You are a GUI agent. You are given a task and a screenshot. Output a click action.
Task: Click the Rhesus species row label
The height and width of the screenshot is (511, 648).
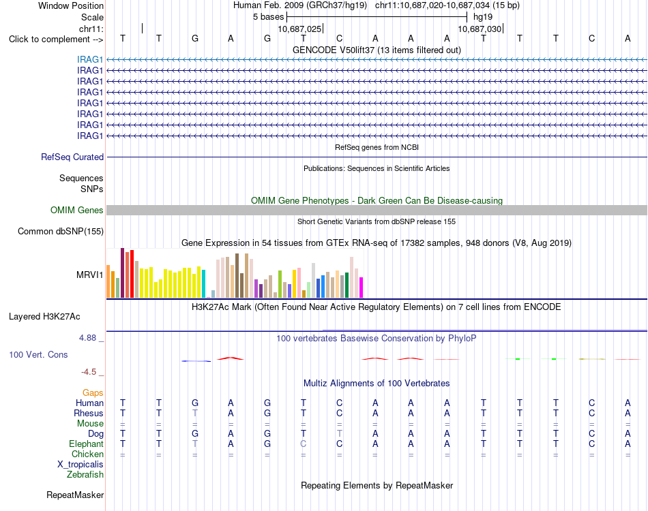[x=89, y=413]
